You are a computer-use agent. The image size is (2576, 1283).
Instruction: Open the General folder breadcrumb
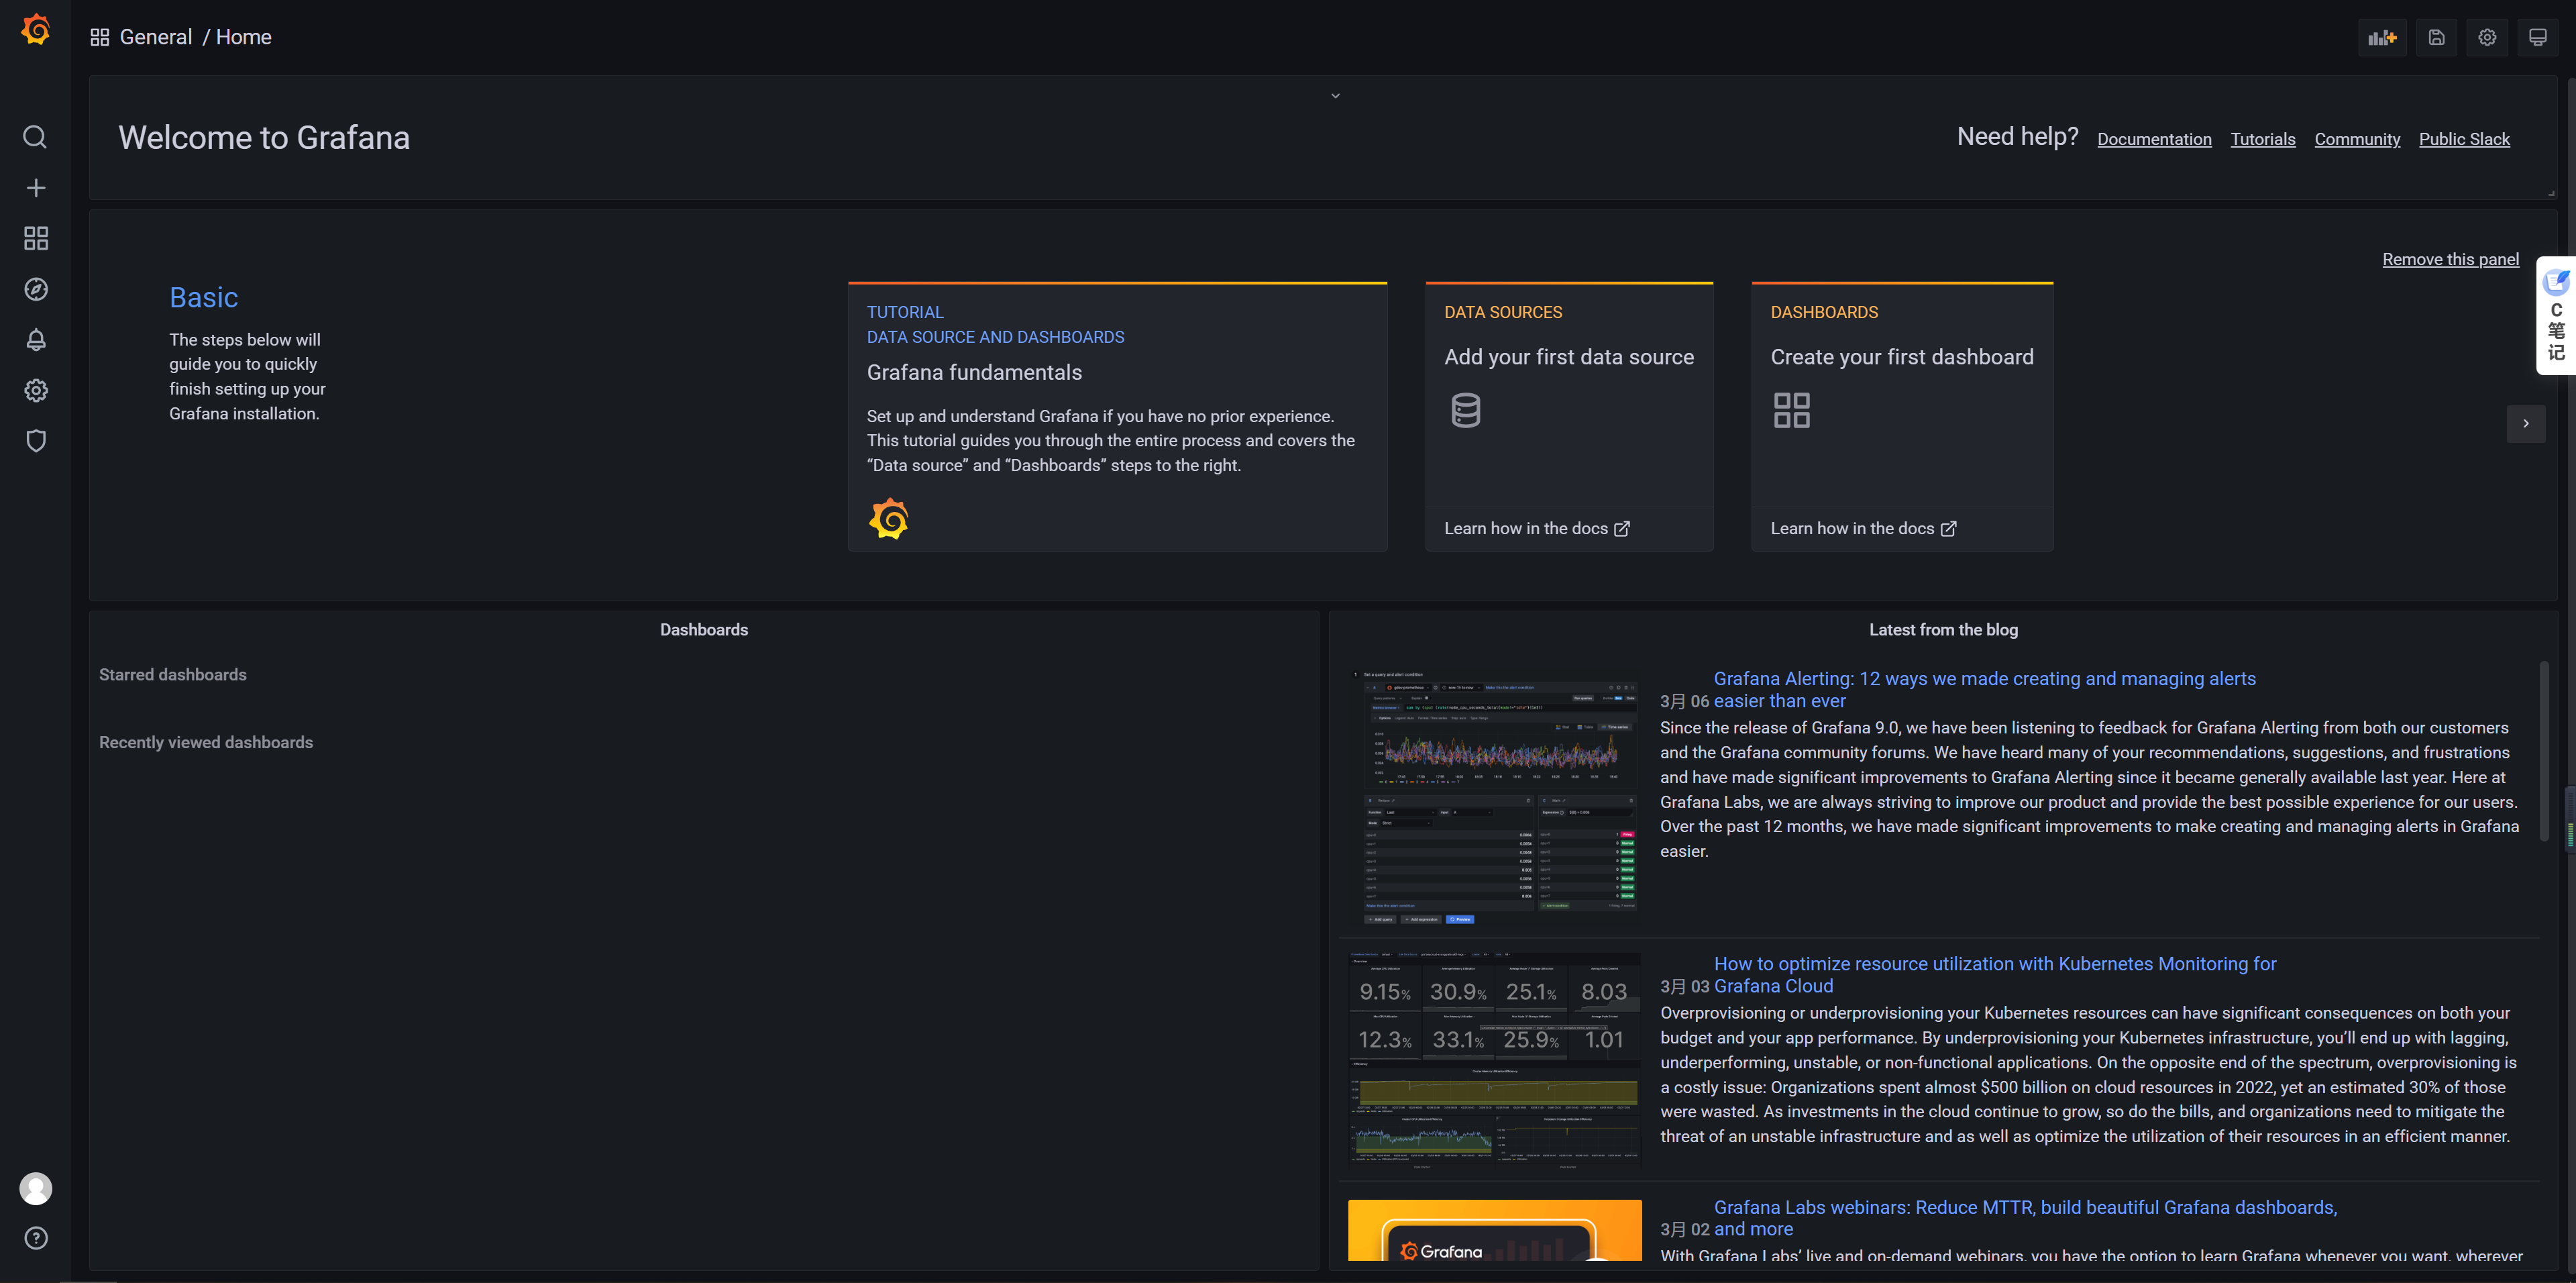coord(156,37)
